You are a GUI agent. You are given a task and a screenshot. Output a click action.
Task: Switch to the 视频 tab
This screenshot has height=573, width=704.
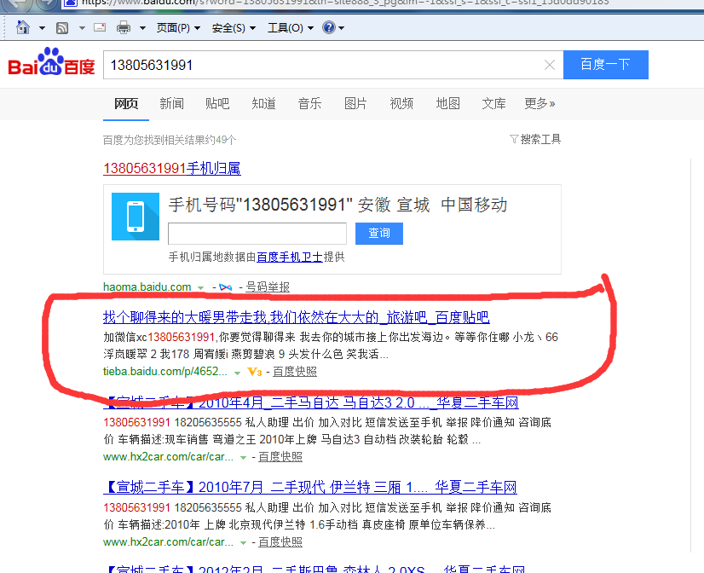coord(401,104)
